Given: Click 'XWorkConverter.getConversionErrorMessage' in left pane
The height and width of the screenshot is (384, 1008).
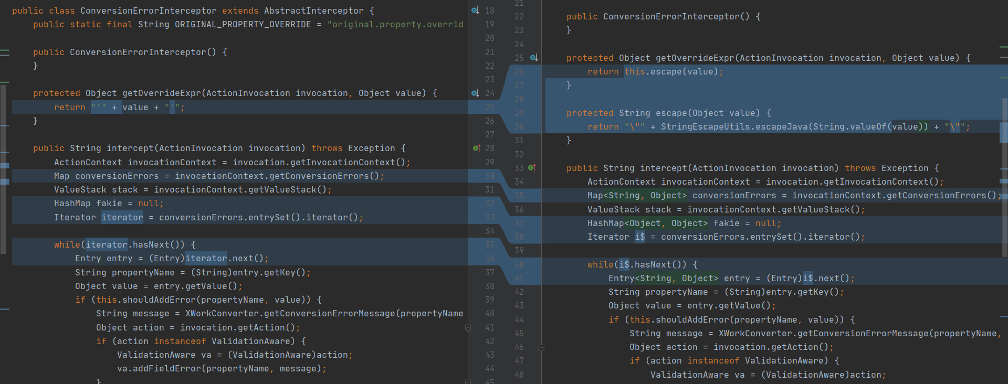Looking at the screenshot, I should pyautogui.click(x=290, y=314).
